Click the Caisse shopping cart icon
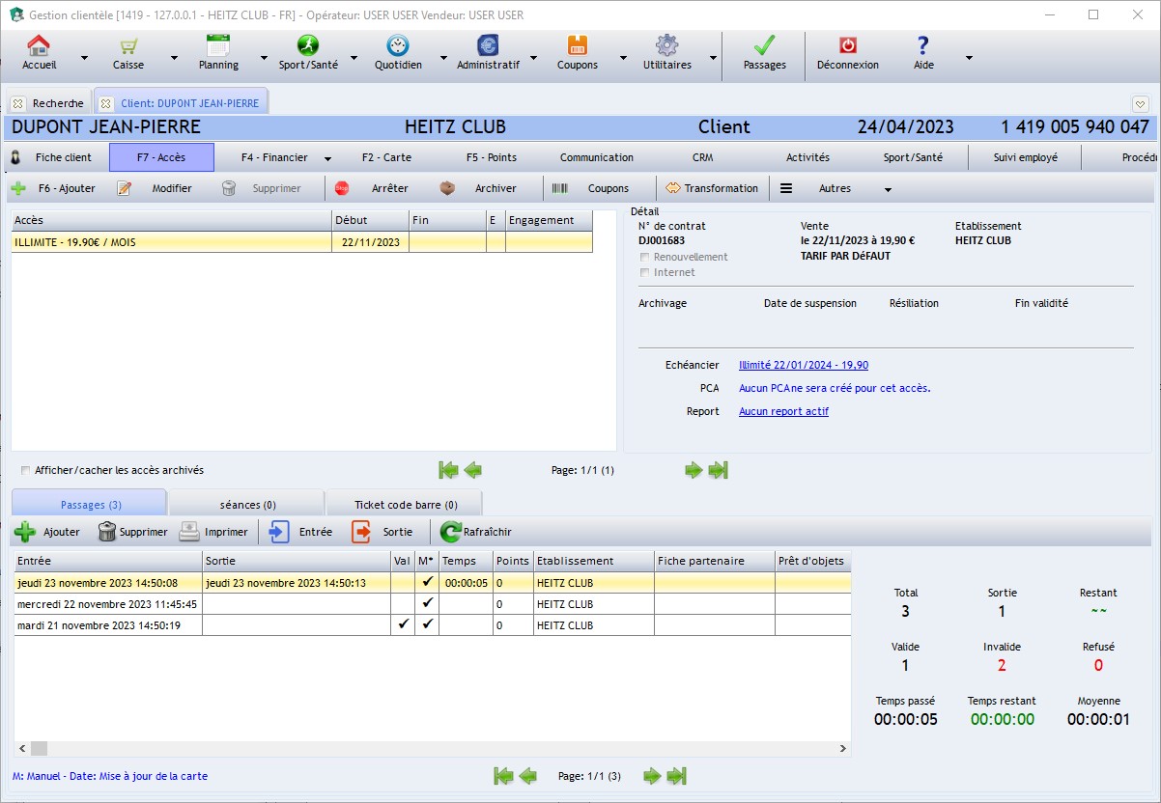The width and height of the screenshot is (1161, 803). tap(127, 45)
